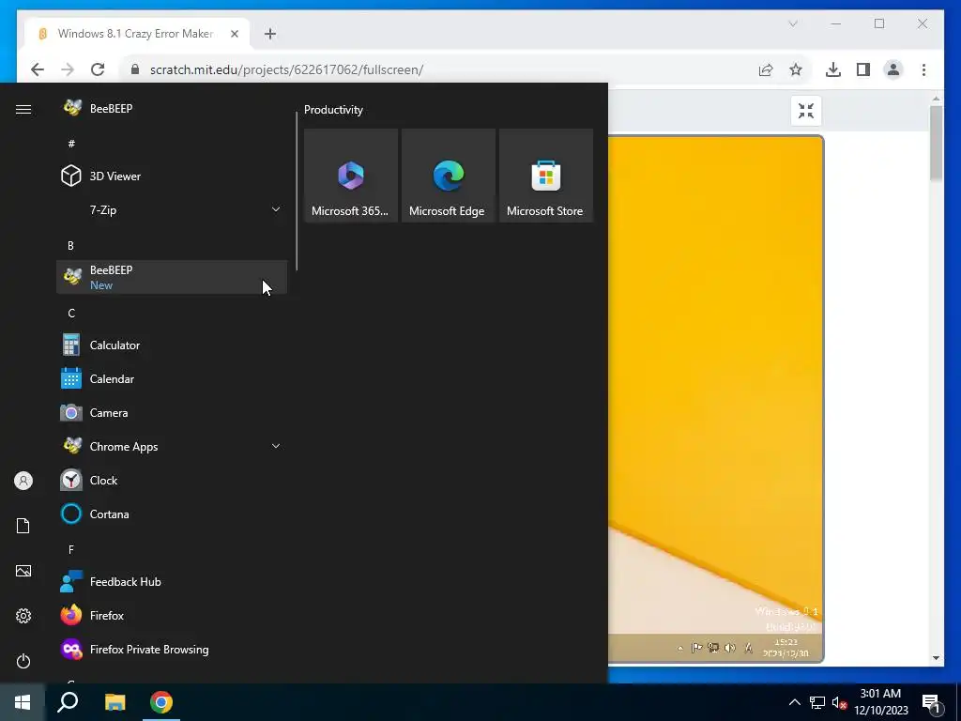Image resolution: width=961 pixels, height=721 pixels.
Task: Click the Scratch project stage
Action: click(715, 398)
